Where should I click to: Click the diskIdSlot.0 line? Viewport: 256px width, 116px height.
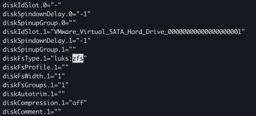32,5
